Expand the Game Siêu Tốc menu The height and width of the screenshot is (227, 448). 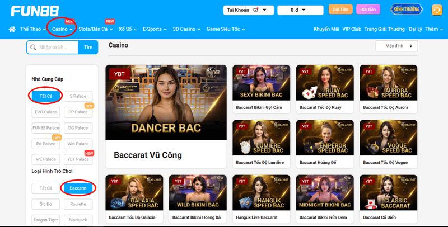click(x=226, y=29)
